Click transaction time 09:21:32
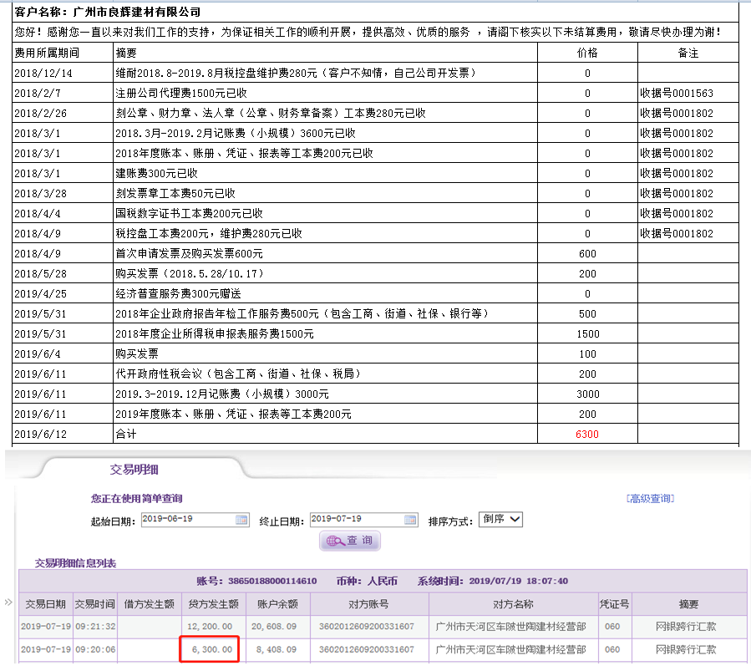 (x=95, y=627)
